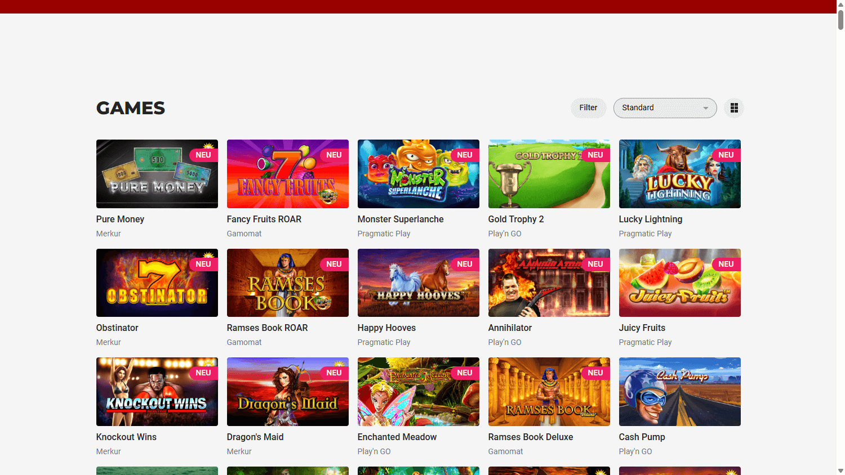845x475 pixels.
Task: Click the dropdown arrow next to Standard
Action: (x=706, y=107)
